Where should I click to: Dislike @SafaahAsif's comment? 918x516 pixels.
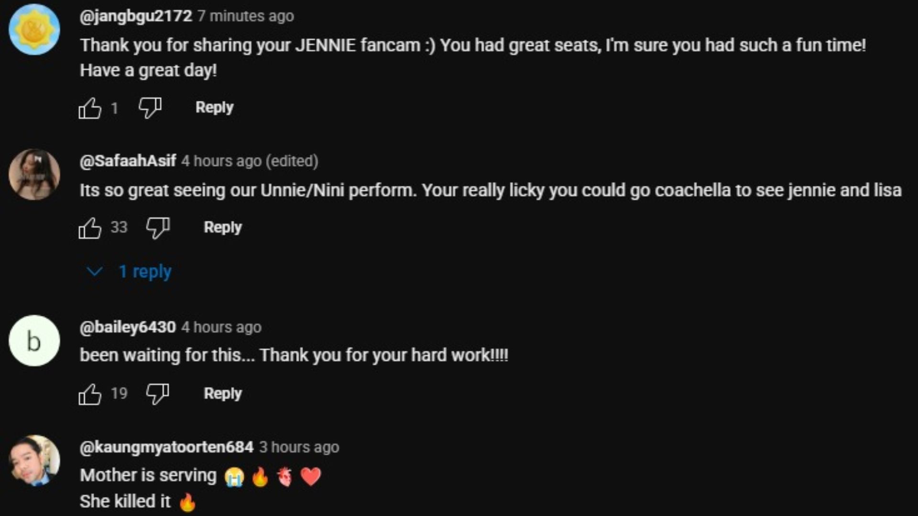click(x=158, y=228)
